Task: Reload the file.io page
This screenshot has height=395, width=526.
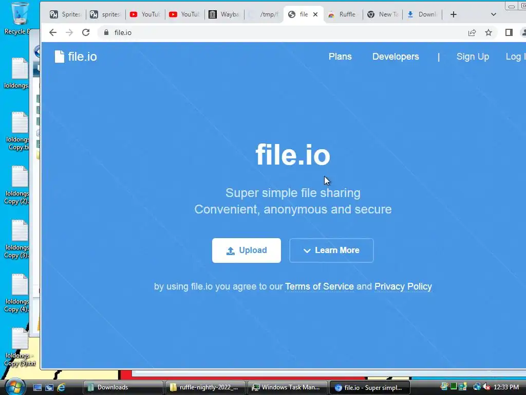Action: pyautogui.click(x=86, y=32)
